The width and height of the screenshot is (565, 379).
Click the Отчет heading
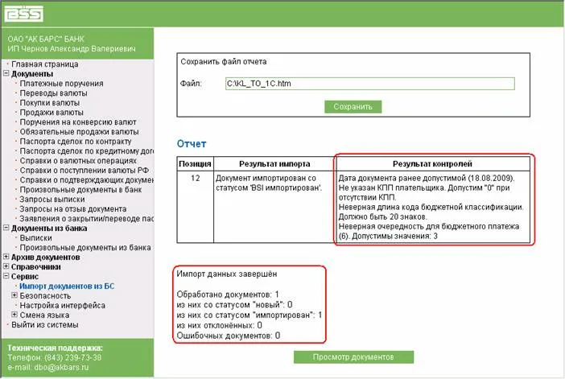[x=192, y=144]
